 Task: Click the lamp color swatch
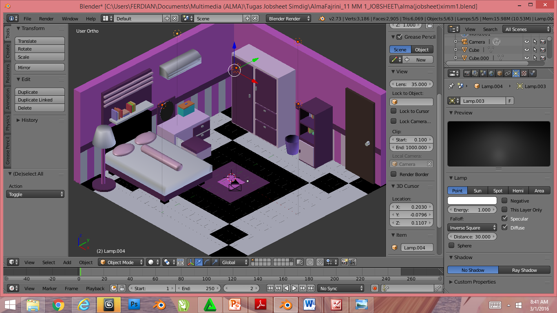coord(472,201)
